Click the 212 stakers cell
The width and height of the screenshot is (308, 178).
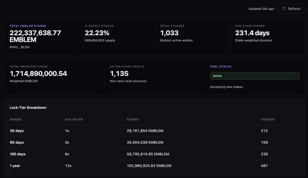(264, 131)
